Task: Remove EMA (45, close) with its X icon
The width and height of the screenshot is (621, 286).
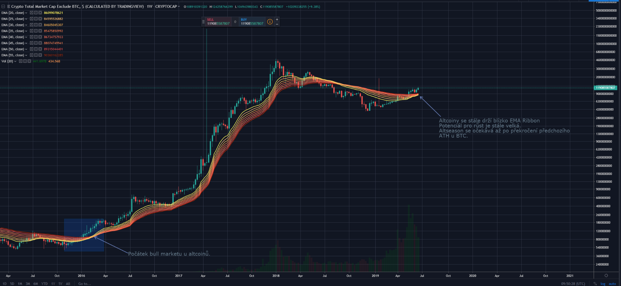Action: (x=40, y=43)
